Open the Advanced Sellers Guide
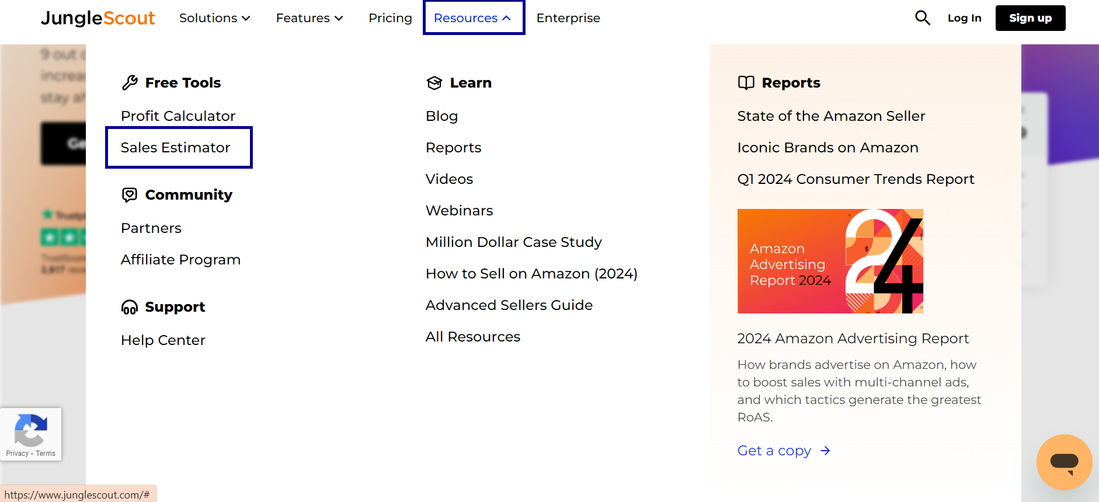The image size is (1099, 502). 509,305
